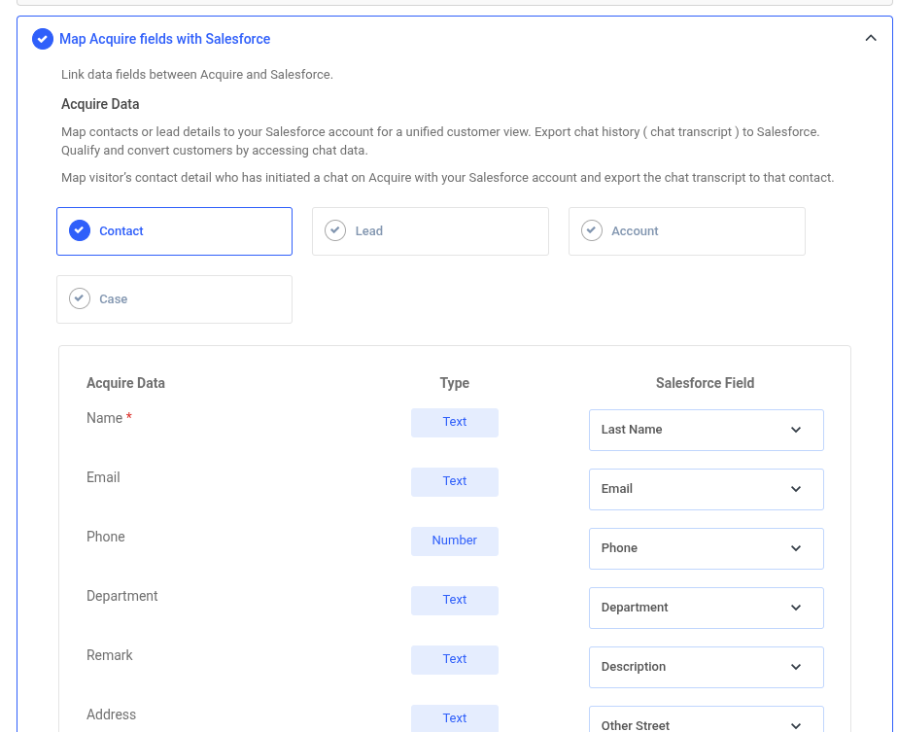Image resolution: width=898 pixels, height=732 pixels.
Task: Click the chevron in the Department dropdown
Action: tap(796, 608)
